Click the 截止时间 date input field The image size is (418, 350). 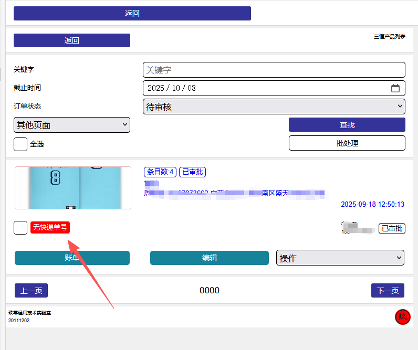[x=263, y=88]
